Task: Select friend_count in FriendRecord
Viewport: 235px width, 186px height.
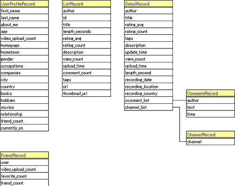Action: tap(24, 183)
